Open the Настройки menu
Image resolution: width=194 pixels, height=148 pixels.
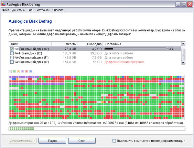click(x=42, y=10)
